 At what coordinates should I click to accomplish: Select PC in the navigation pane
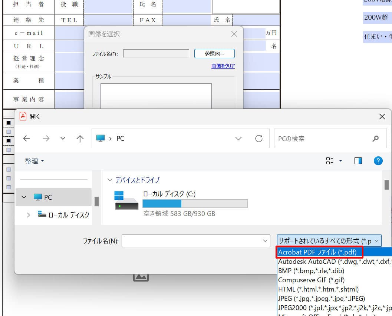pos(48,197)
